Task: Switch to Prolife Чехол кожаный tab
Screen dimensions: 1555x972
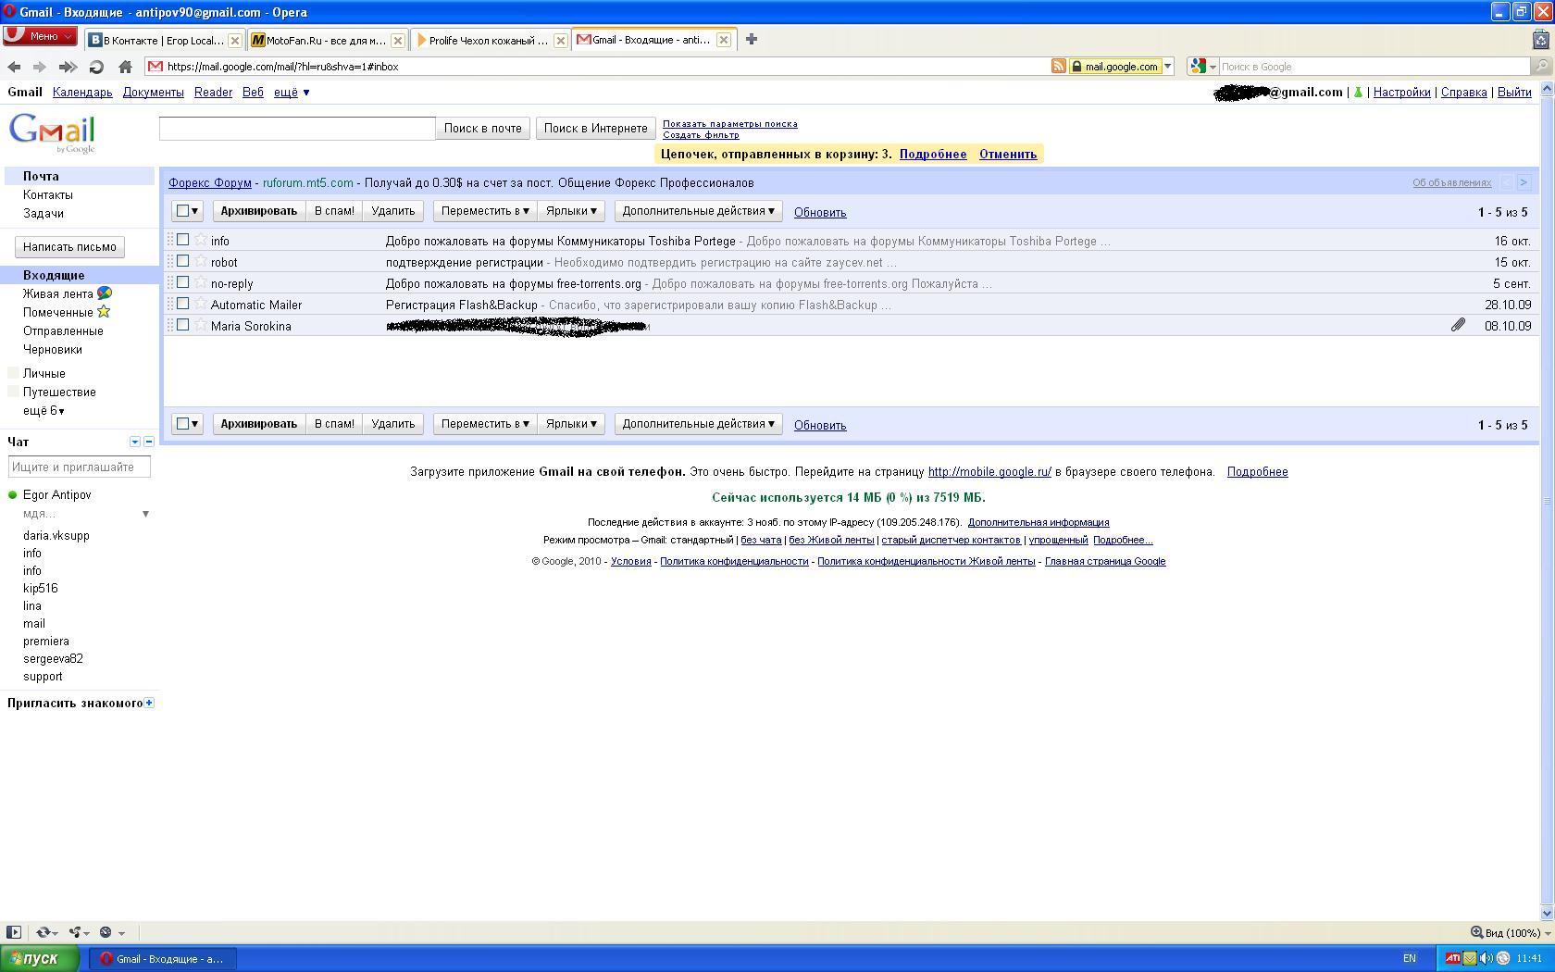Action: 490,40
